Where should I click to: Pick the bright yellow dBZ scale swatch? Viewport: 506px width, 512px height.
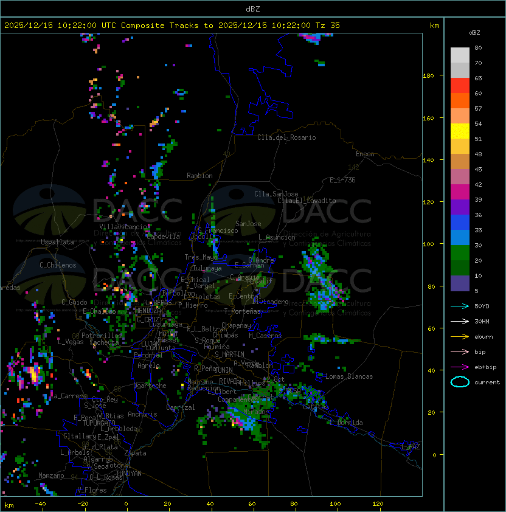(460, 131)
